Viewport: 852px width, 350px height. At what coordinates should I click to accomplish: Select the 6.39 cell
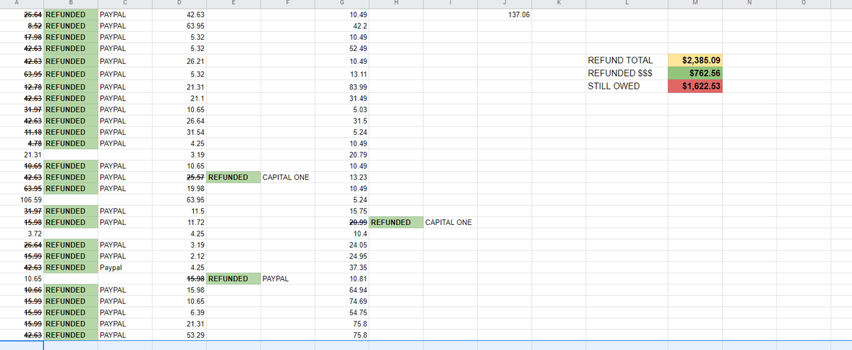point(179,313)
